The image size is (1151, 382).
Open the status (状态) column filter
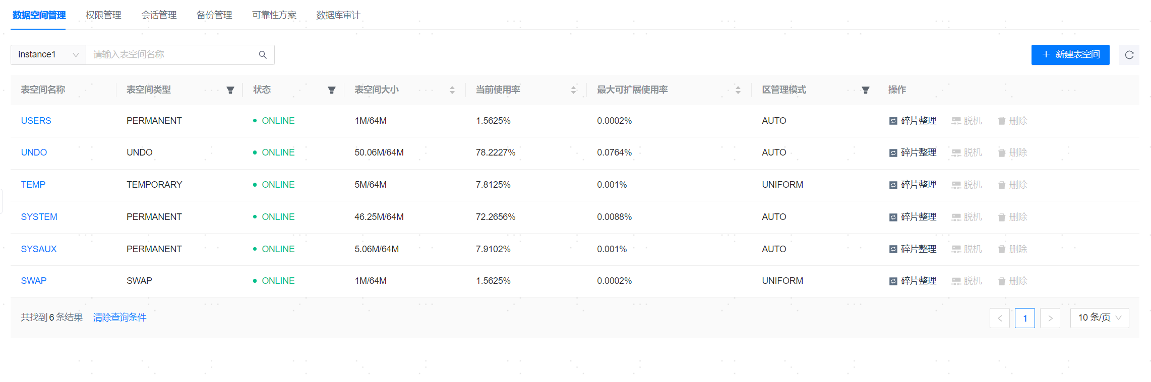(332, 90)
